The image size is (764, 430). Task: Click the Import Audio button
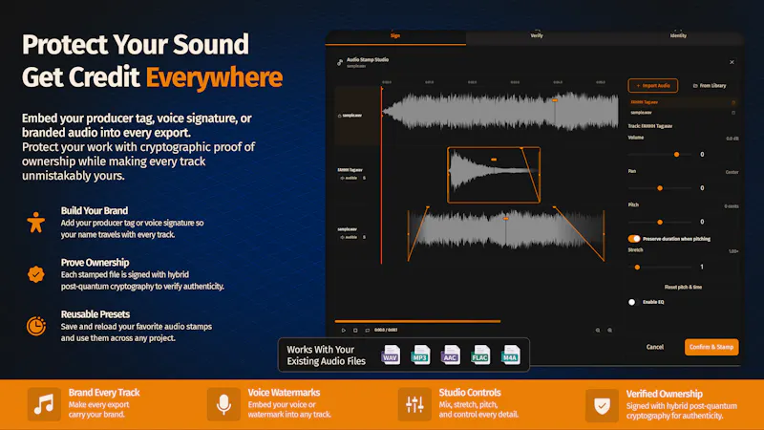click(653, 86)
